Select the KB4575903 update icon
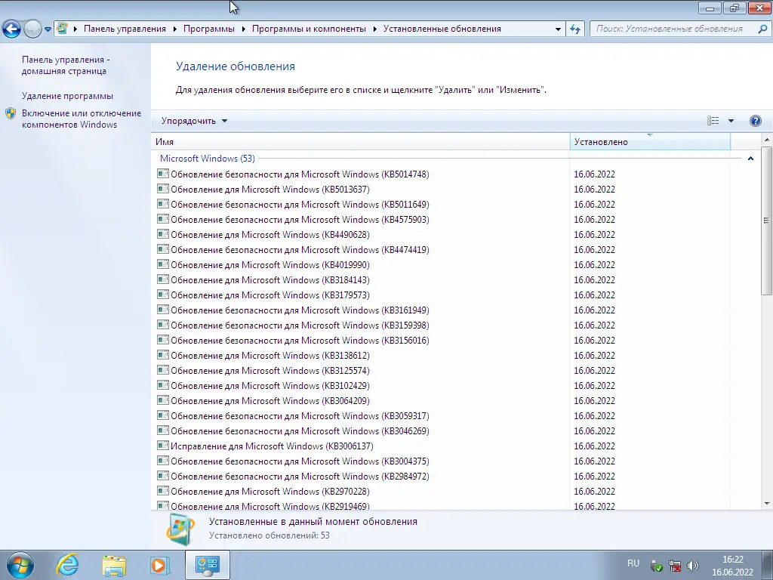Screen dimensions: 773x580 point(163,219)
